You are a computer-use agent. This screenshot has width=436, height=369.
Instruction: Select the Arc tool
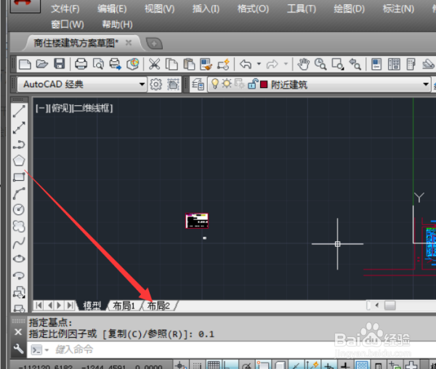click(x=19, y=193)
